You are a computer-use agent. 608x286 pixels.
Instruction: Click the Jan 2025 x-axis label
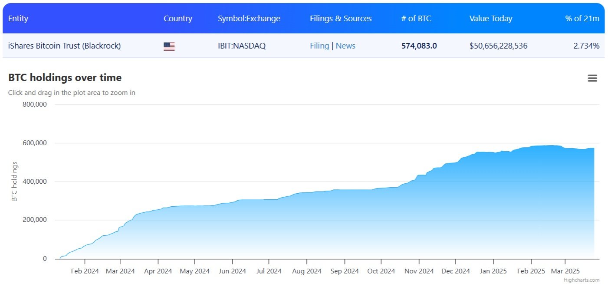click(493, 271)
